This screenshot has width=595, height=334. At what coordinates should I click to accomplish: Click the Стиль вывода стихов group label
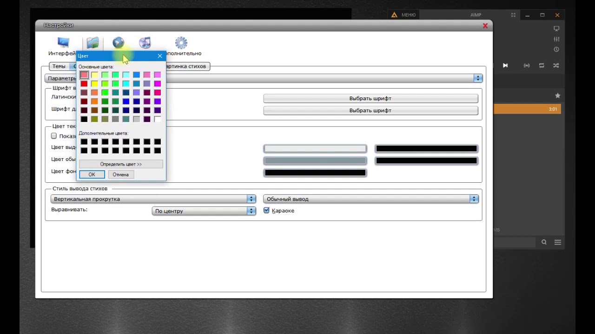pos(80,189)
